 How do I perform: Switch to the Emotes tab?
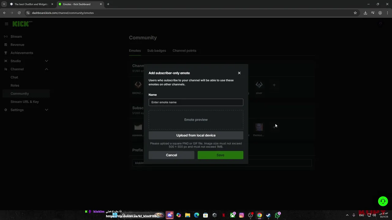click(135, 51)
